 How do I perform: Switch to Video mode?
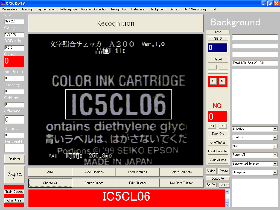[211, 171]
